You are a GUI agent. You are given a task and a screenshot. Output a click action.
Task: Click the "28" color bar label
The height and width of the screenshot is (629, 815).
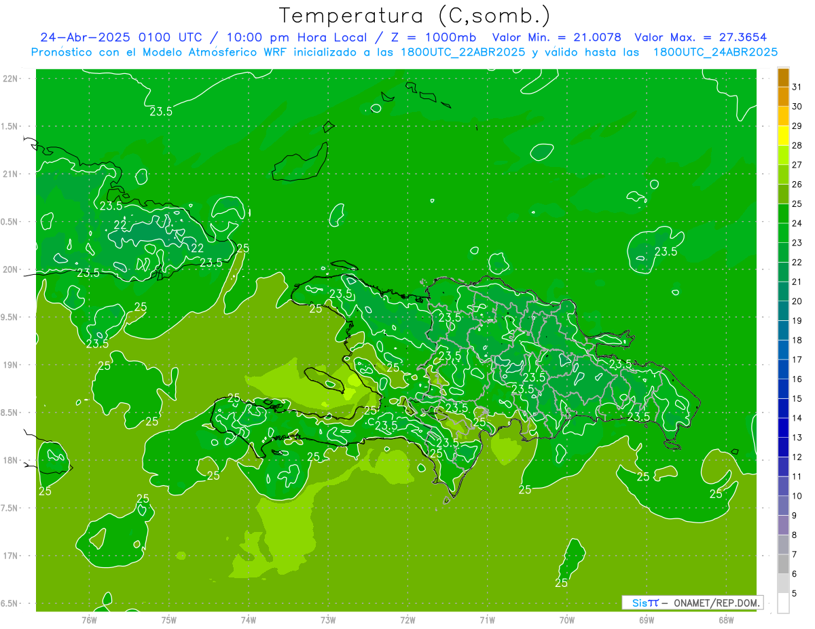tap(797, 145)
